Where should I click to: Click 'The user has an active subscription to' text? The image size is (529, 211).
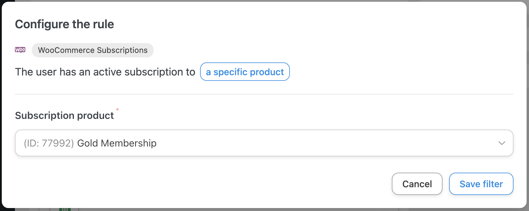pos(105,72)
